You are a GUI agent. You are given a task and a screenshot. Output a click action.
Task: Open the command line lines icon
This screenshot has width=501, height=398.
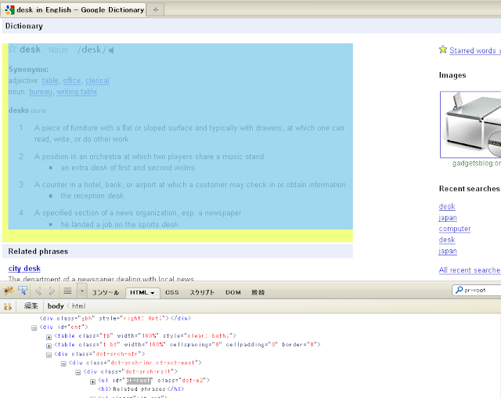(x=67, y=291)
